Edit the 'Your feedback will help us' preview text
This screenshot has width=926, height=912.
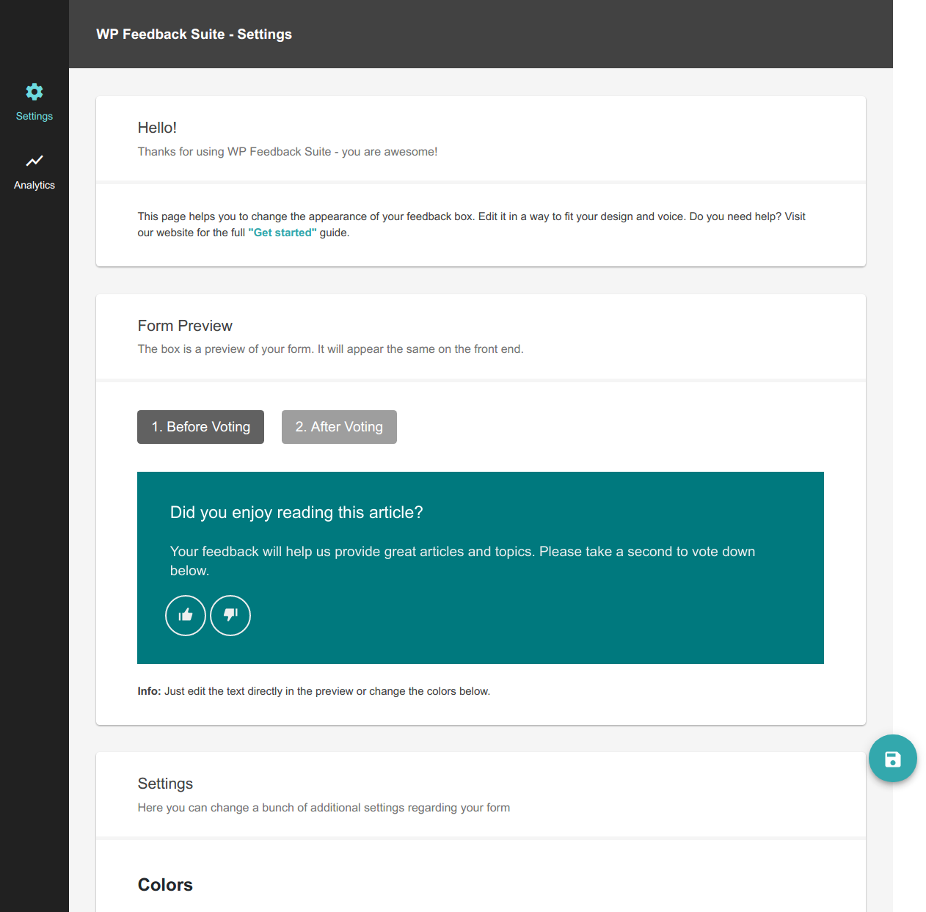(462, 561)
